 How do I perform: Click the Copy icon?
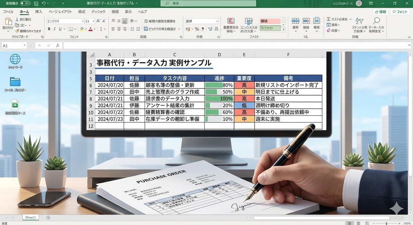[x=17, y=25]
